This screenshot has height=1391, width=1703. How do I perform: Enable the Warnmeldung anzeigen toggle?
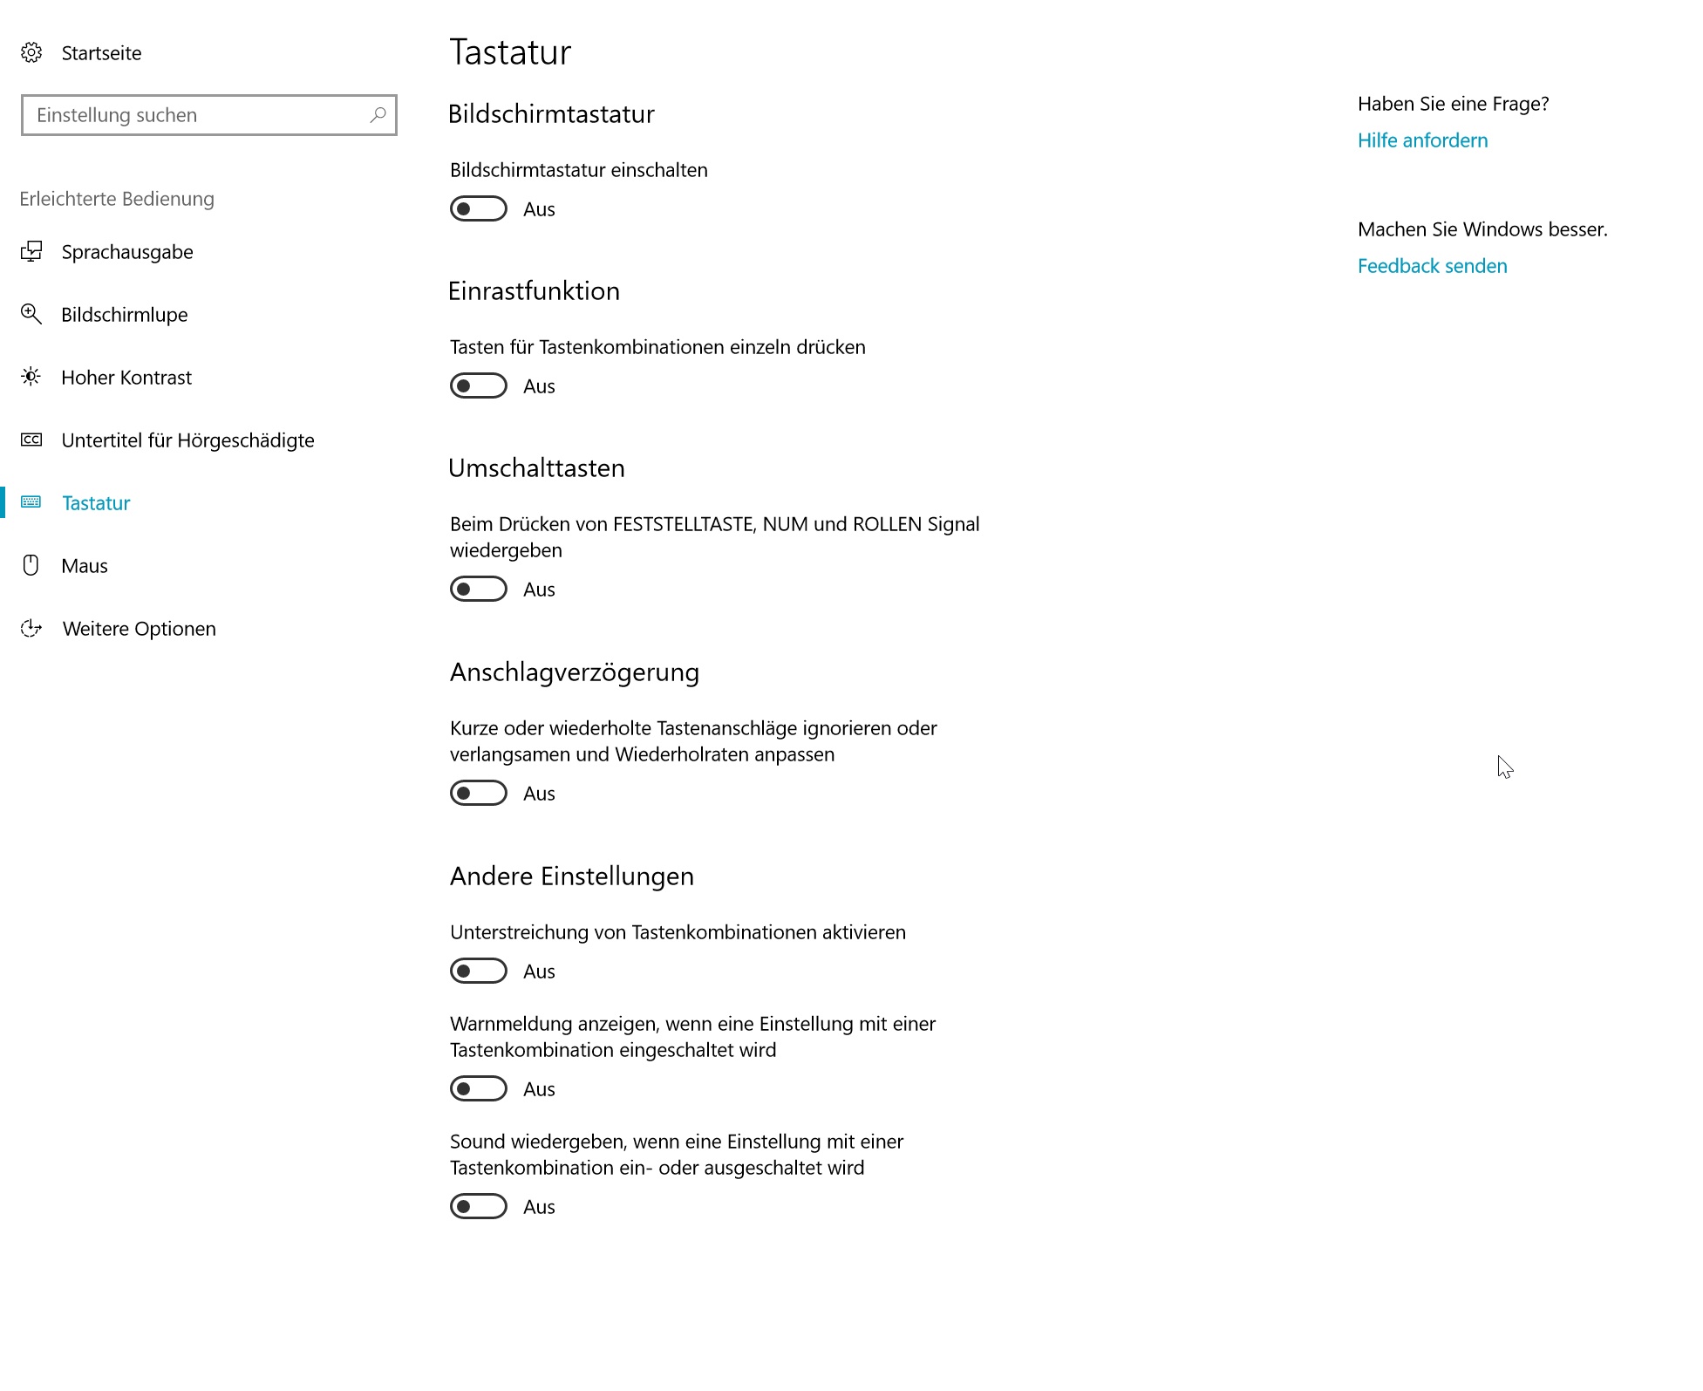478,1089
